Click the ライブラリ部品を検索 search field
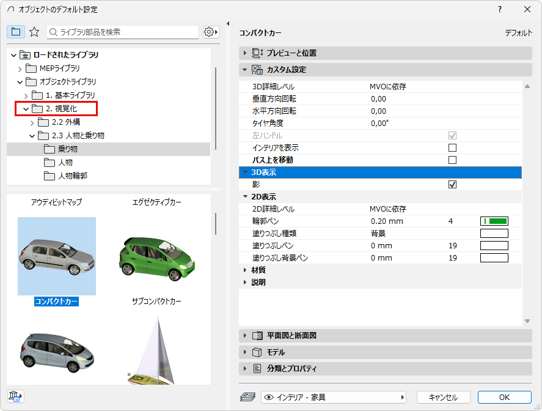Screen dimensions: 542x411 coord(123,32)
